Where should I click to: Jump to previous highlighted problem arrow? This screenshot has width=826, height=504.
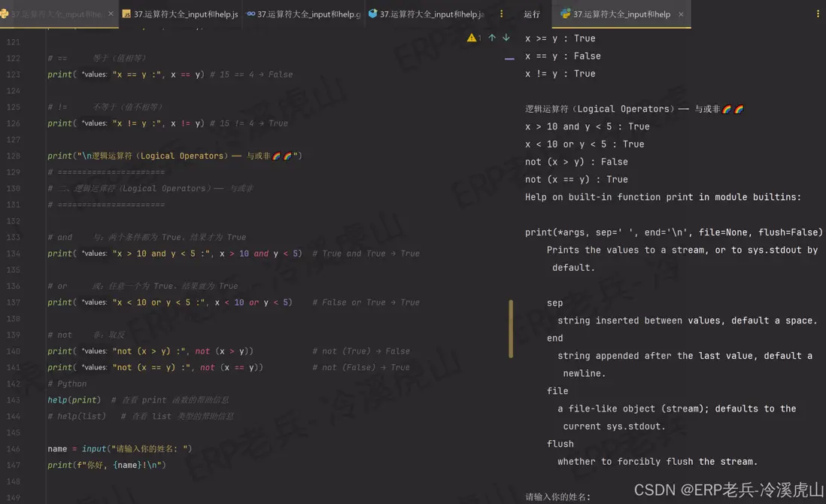tap(492, 38)
